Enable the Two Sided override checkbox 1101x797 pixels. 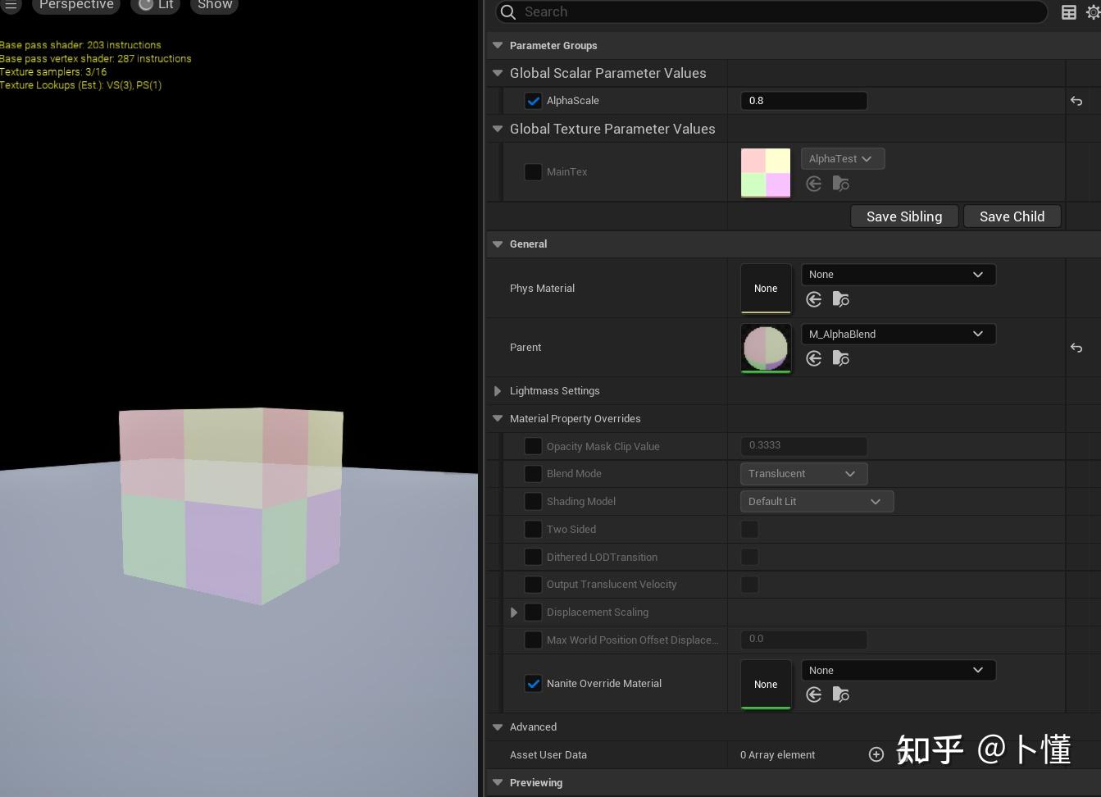[x=533, y=529]
